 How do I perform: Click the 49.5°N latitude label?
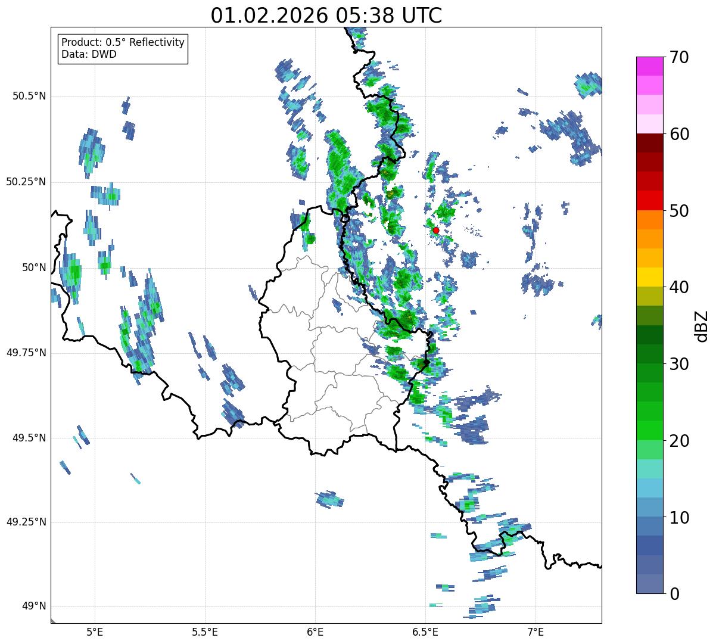coord(30,438)
